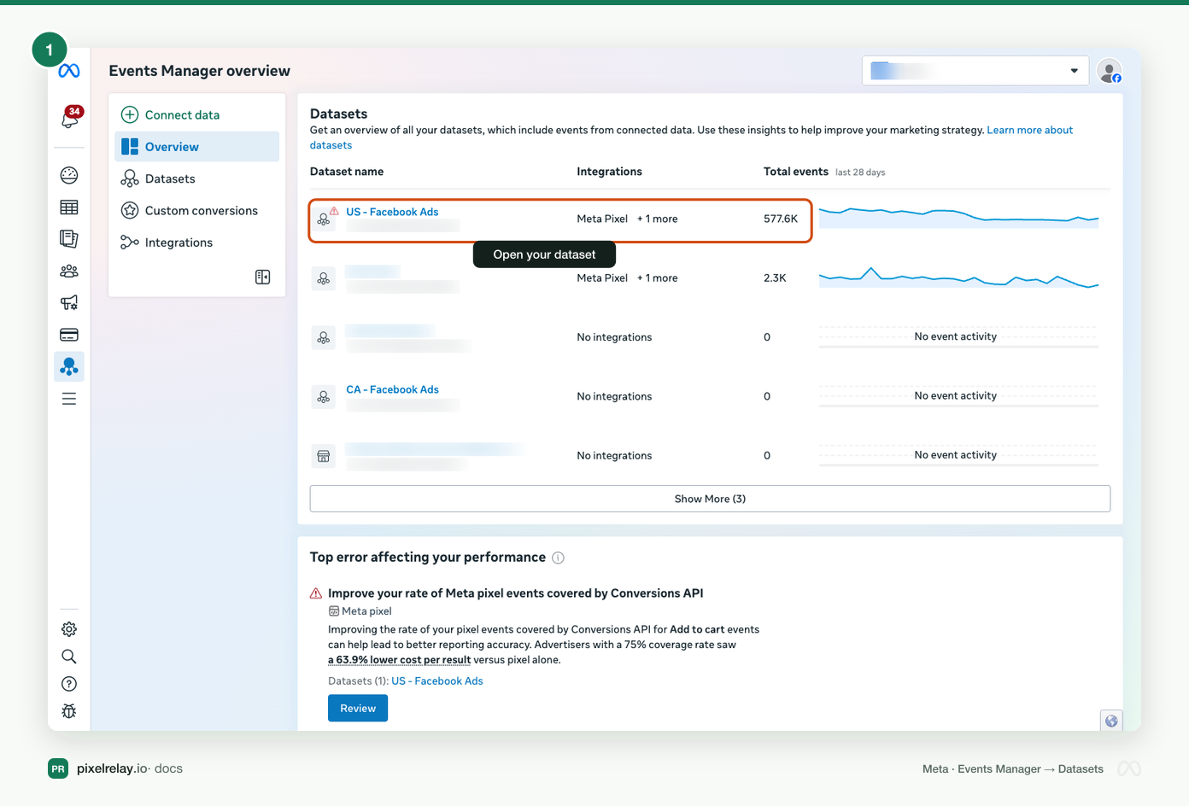Open the stacked pages icon in sidebar
The height and width of the screenshot is (806, 1189).
click(69, 239)
